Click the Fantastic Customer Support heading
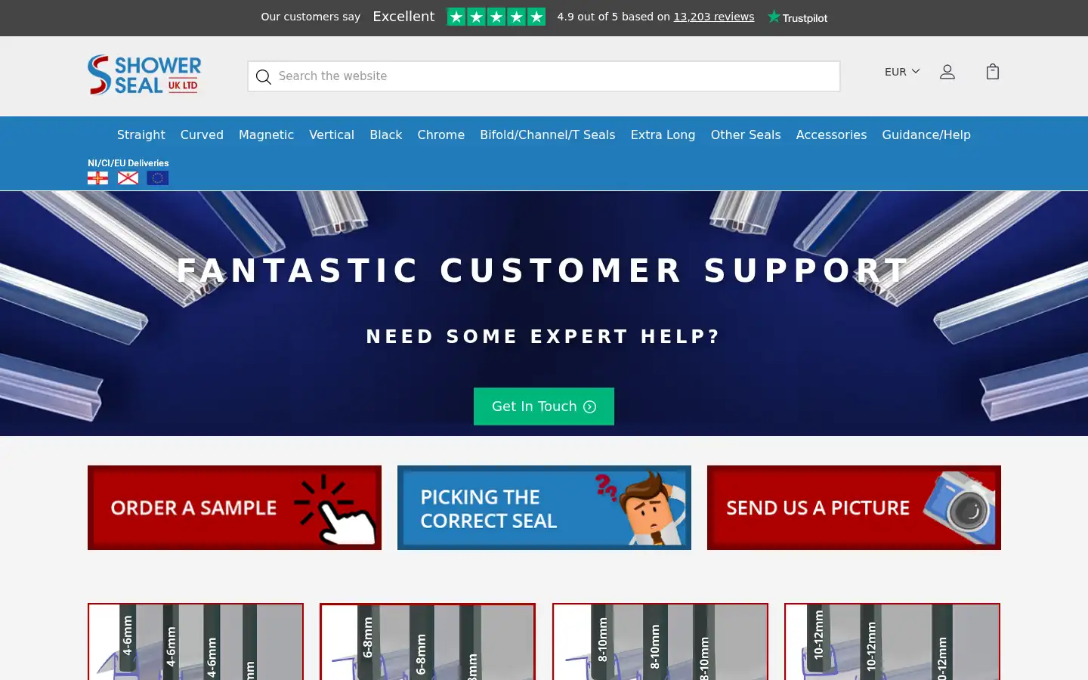The width and height of the screenshot is (1088, 680). (544, 270)
